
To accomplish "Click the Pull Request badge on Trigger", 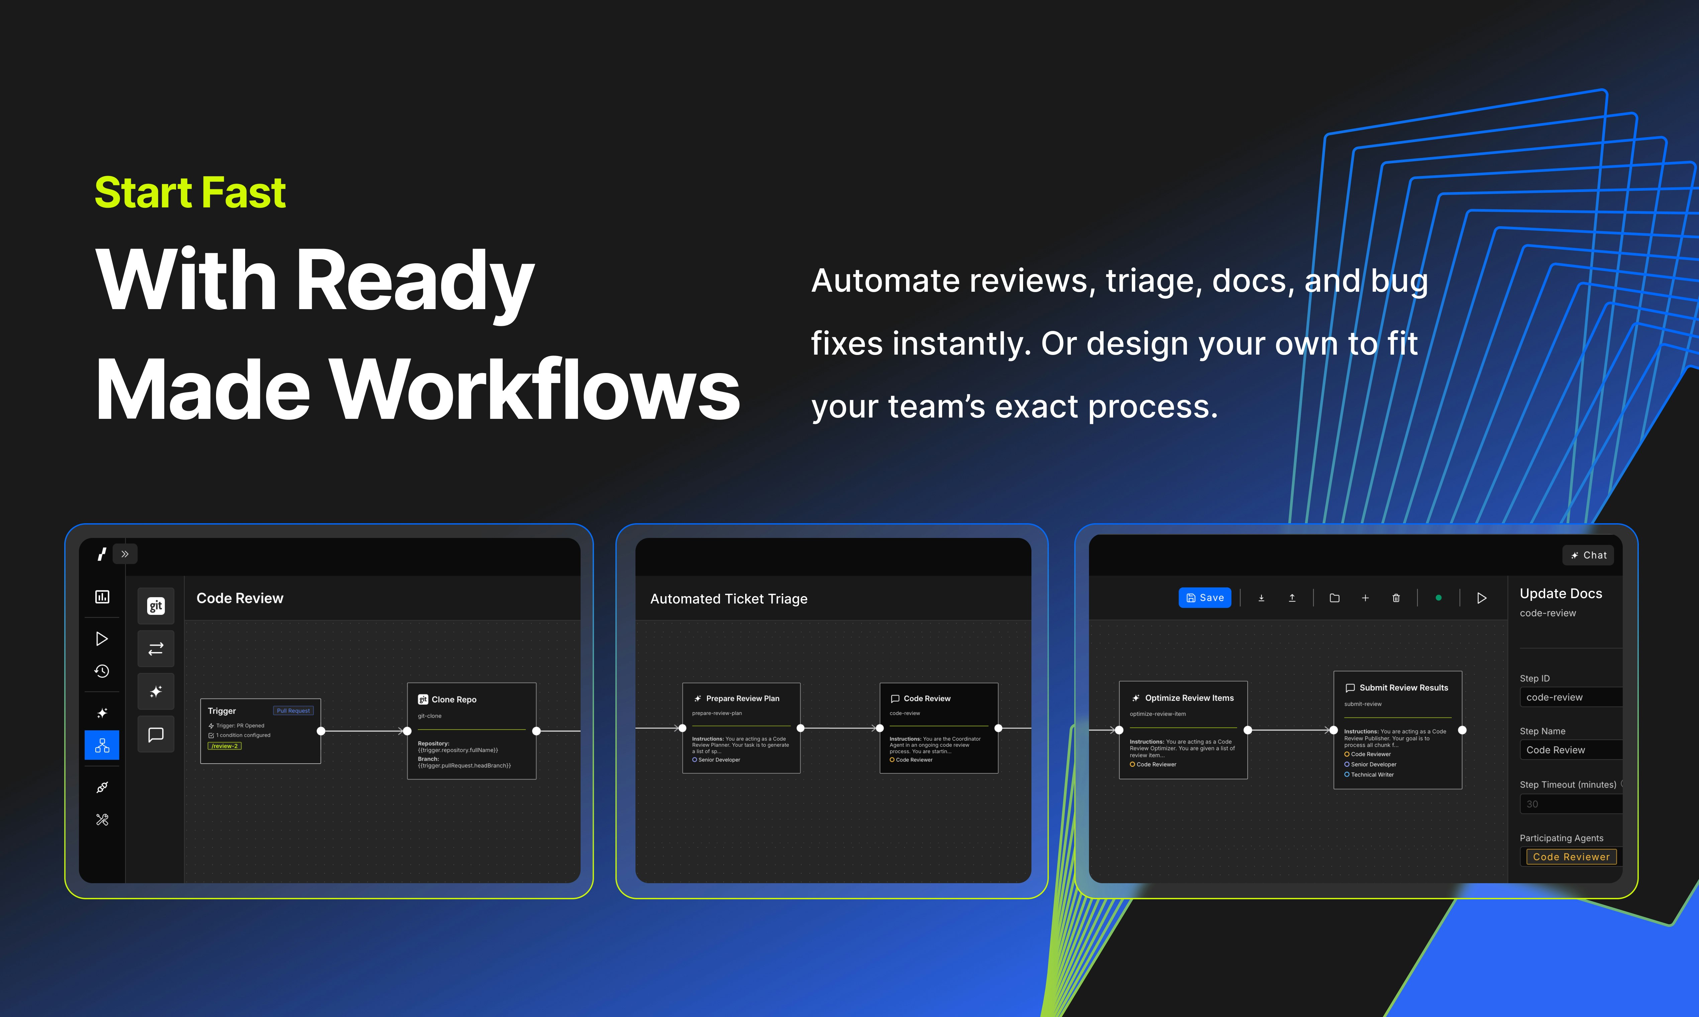I will pos(293,711).
